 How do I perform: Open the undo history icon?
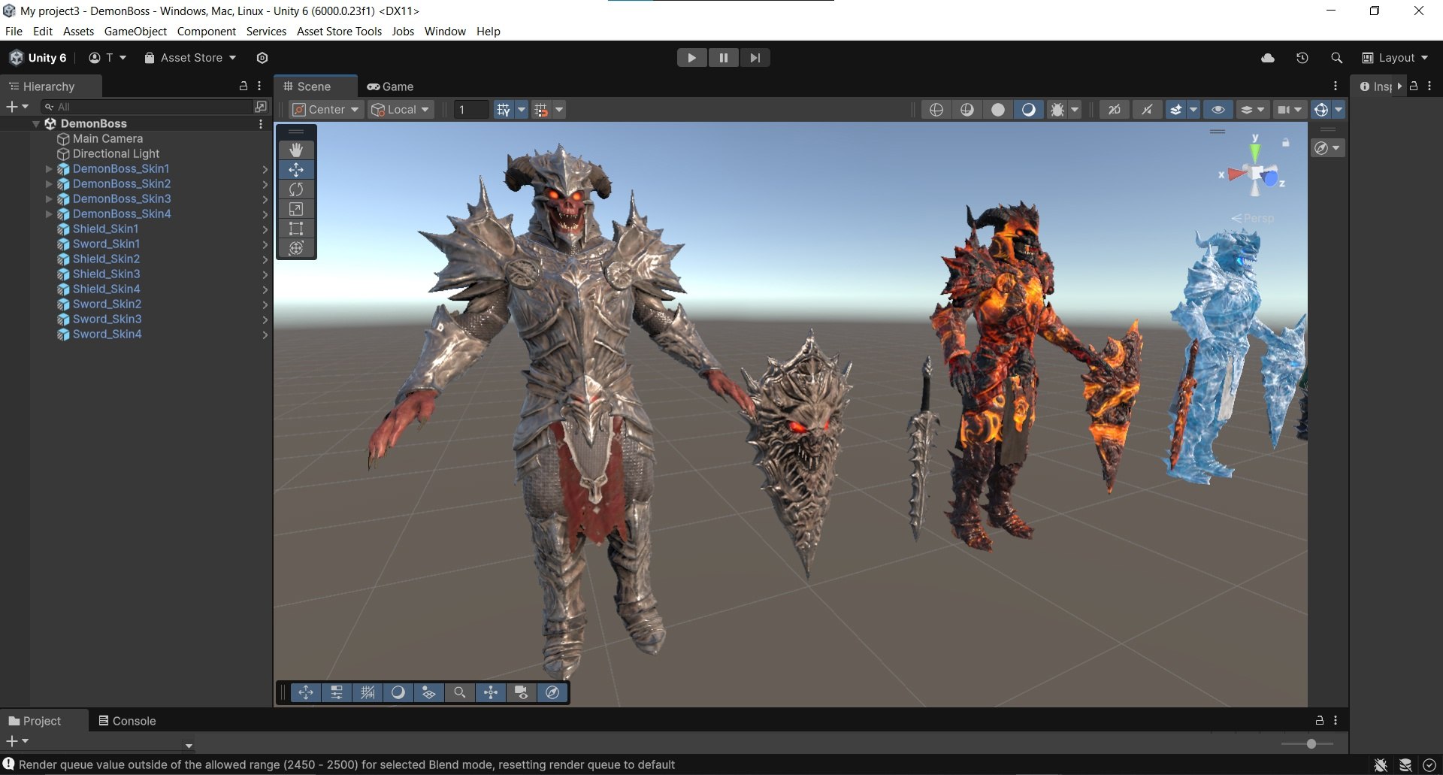click(x=1302, y=58)
